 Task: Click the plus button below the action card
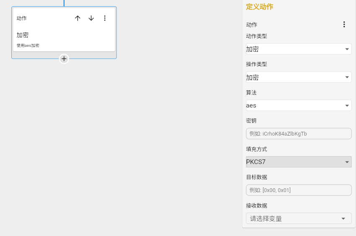(x=64, y=59)
